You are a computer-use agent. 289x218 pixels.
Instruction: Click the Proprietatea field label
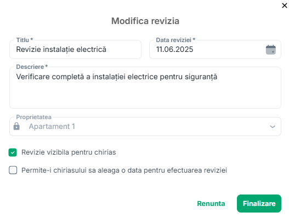(x=34, y=117)
